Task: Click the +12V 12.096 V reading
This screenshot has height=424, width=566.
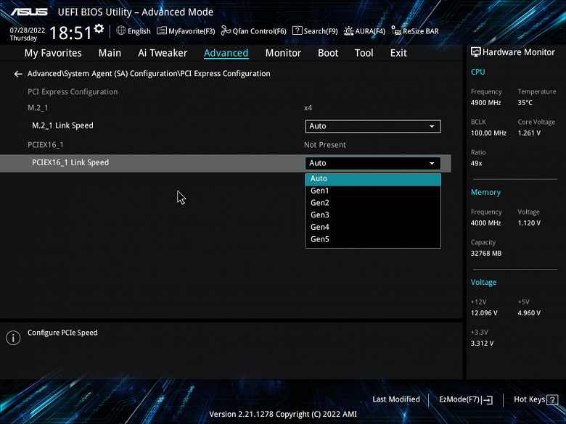Action: (484, 313)
